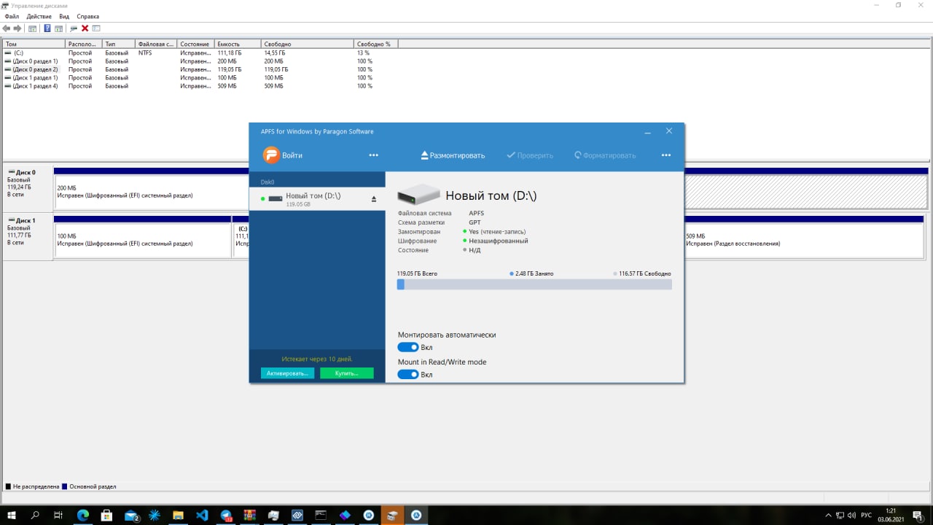Open the Файл menu

(x=12, y=16)
